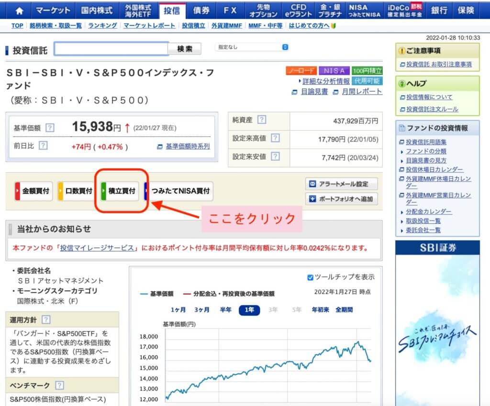Select the 3ヶ月 chart period
The width and height of the screenshot is (490, 406).
click(202, 310)
